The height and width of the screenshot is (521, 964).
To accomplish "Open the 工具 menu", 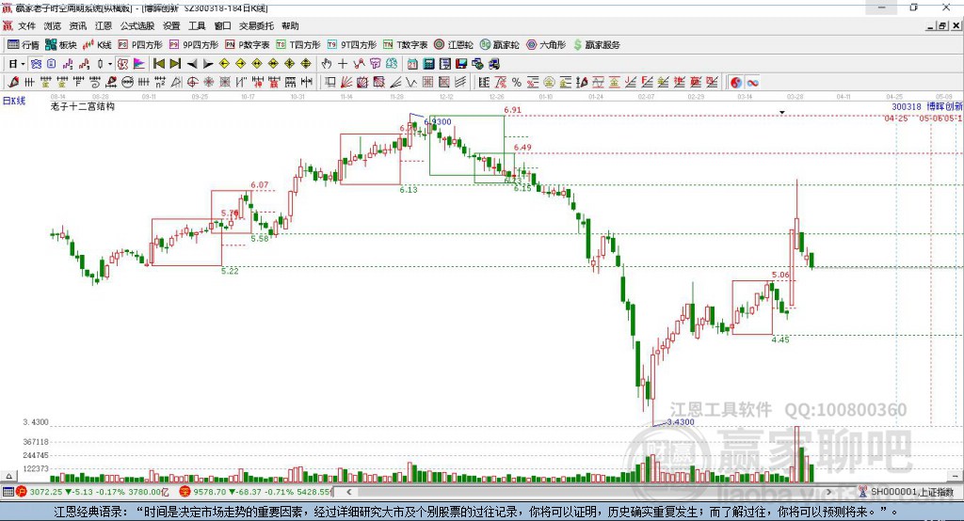I will click(197, 25).
